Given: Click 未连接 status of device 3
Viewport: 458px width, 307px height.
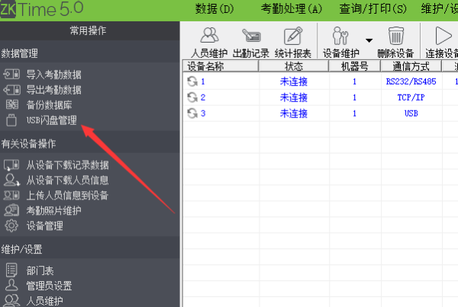Looking at the screenshot, I should pyautogui.click(x=294, y=113).
